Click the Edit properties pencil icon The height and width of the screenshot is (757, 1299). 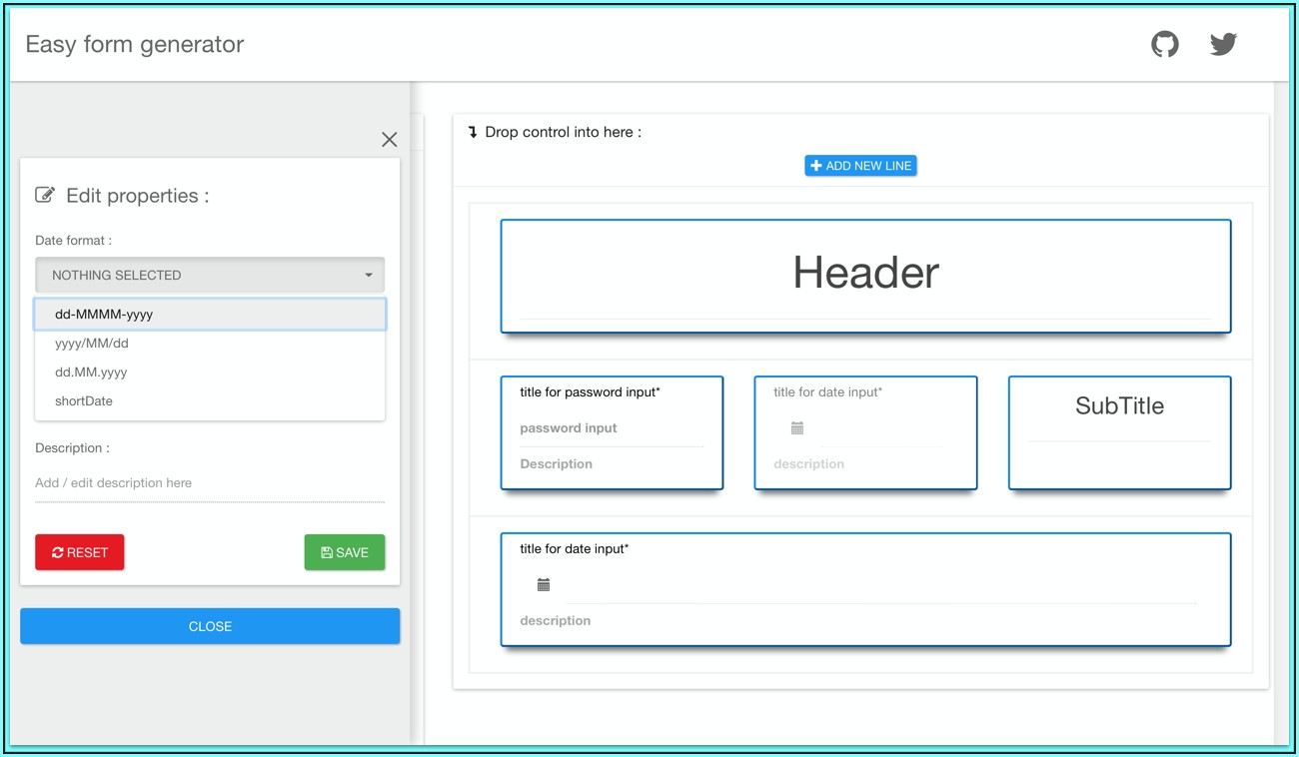(45, 196)
